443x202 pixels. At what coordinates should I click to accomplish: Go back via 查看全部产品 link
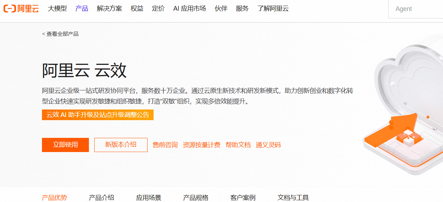pos(60,34)
